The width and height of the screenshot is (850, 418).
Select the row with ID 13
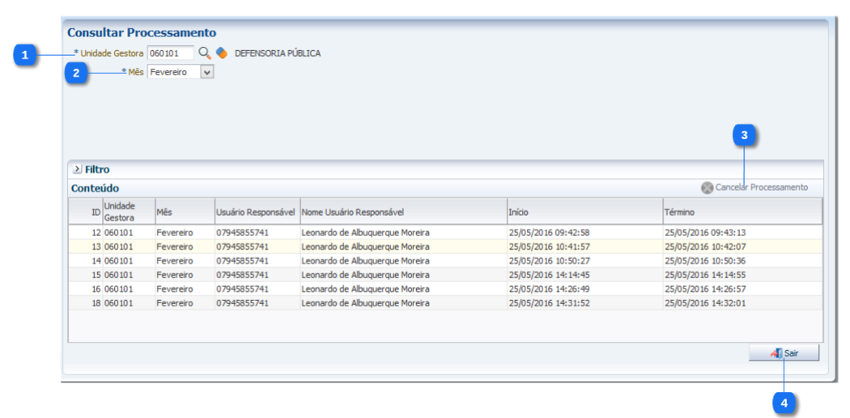[x=365, y=247]
